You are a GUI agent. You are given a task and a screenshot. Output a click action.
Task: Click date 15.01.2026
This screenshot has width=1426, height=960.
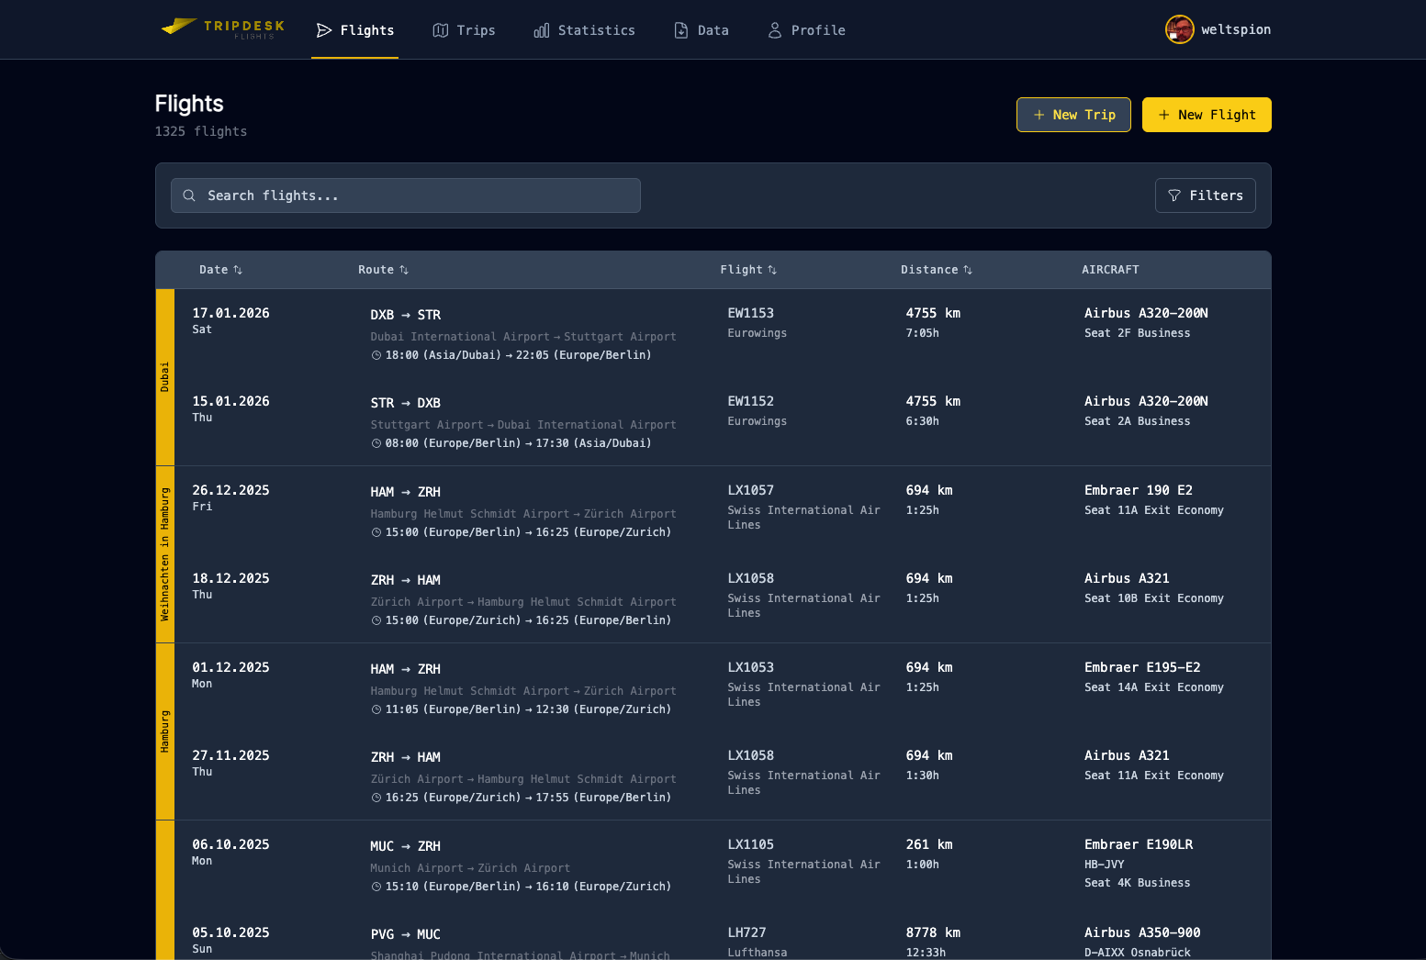230,401
